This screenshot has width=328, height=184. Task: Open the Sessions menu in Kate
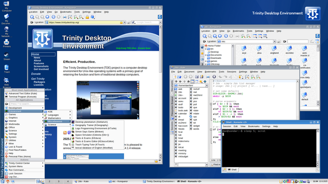(231, 72)
